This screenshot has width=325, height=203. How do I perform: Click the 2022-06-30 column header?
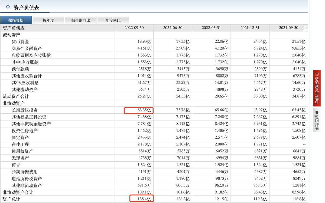pyautogui.click(x=173, y=28)
